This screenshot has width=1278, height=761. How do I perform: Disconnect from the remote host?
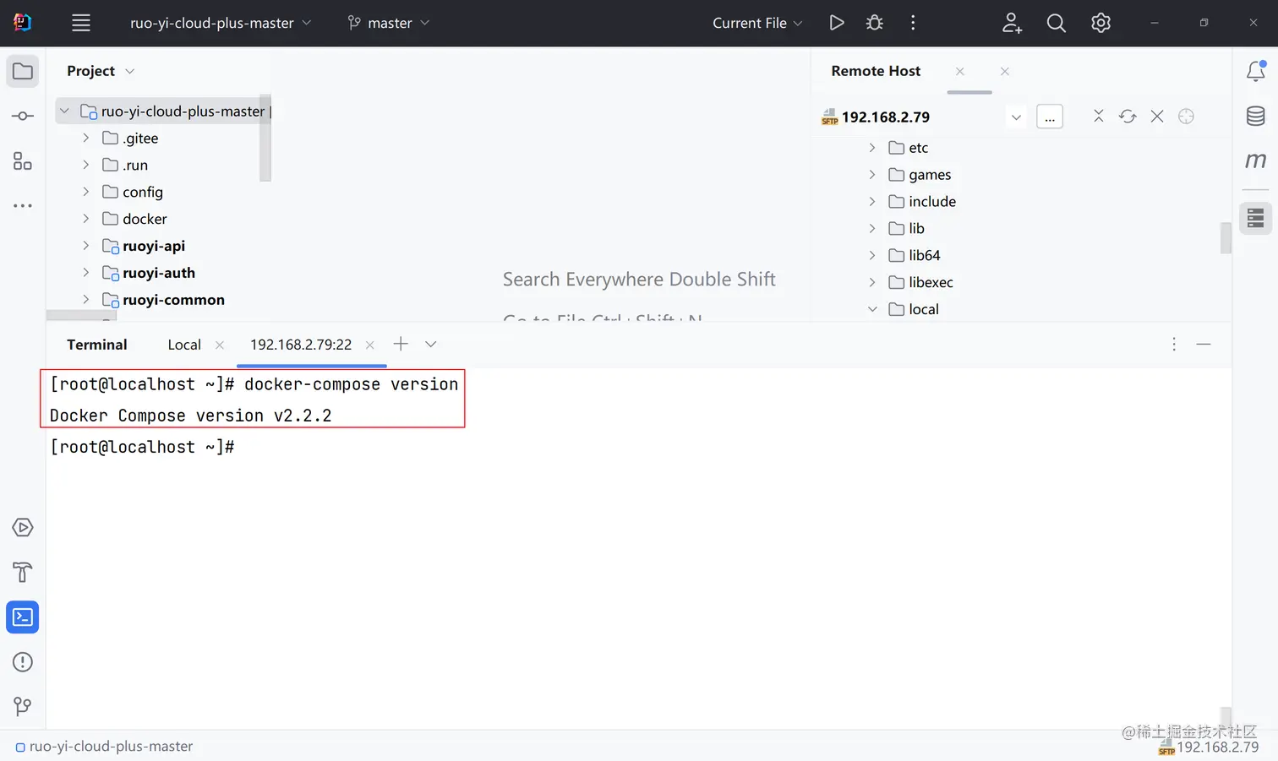[x=1157, y=116]
